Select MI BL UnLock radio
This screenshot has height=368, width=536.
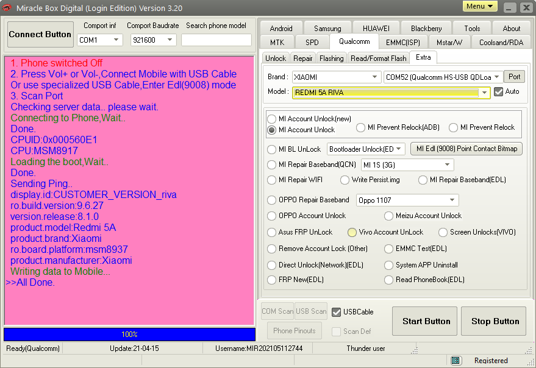pyautogui.click(x=272, y=149)
